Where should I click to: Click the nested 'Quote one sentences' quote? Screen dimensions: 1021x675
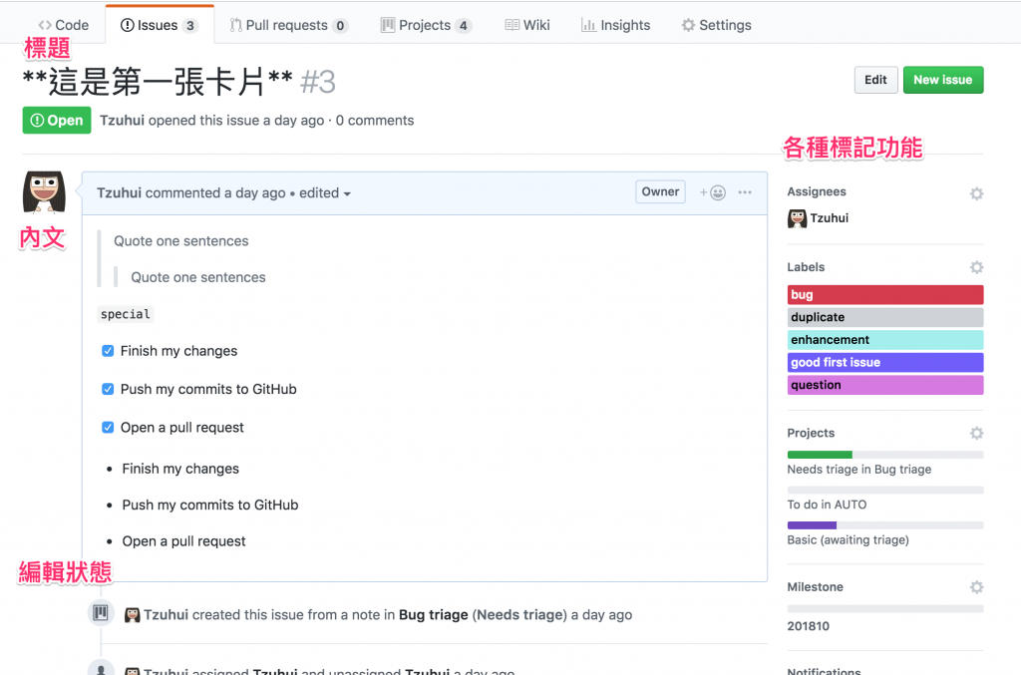click(198, 277)
